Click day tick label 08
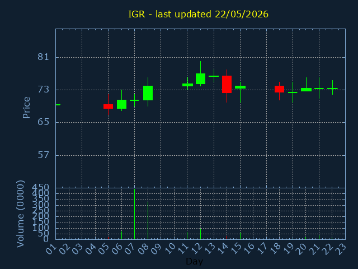 (x=144, y=249)
